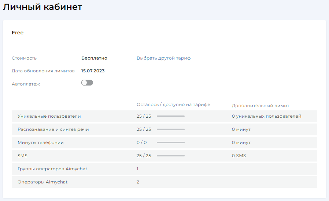This screenshot has width=329, height=201.
Task: Select the Уникальные пользователи row label
Action: point(49,116)
